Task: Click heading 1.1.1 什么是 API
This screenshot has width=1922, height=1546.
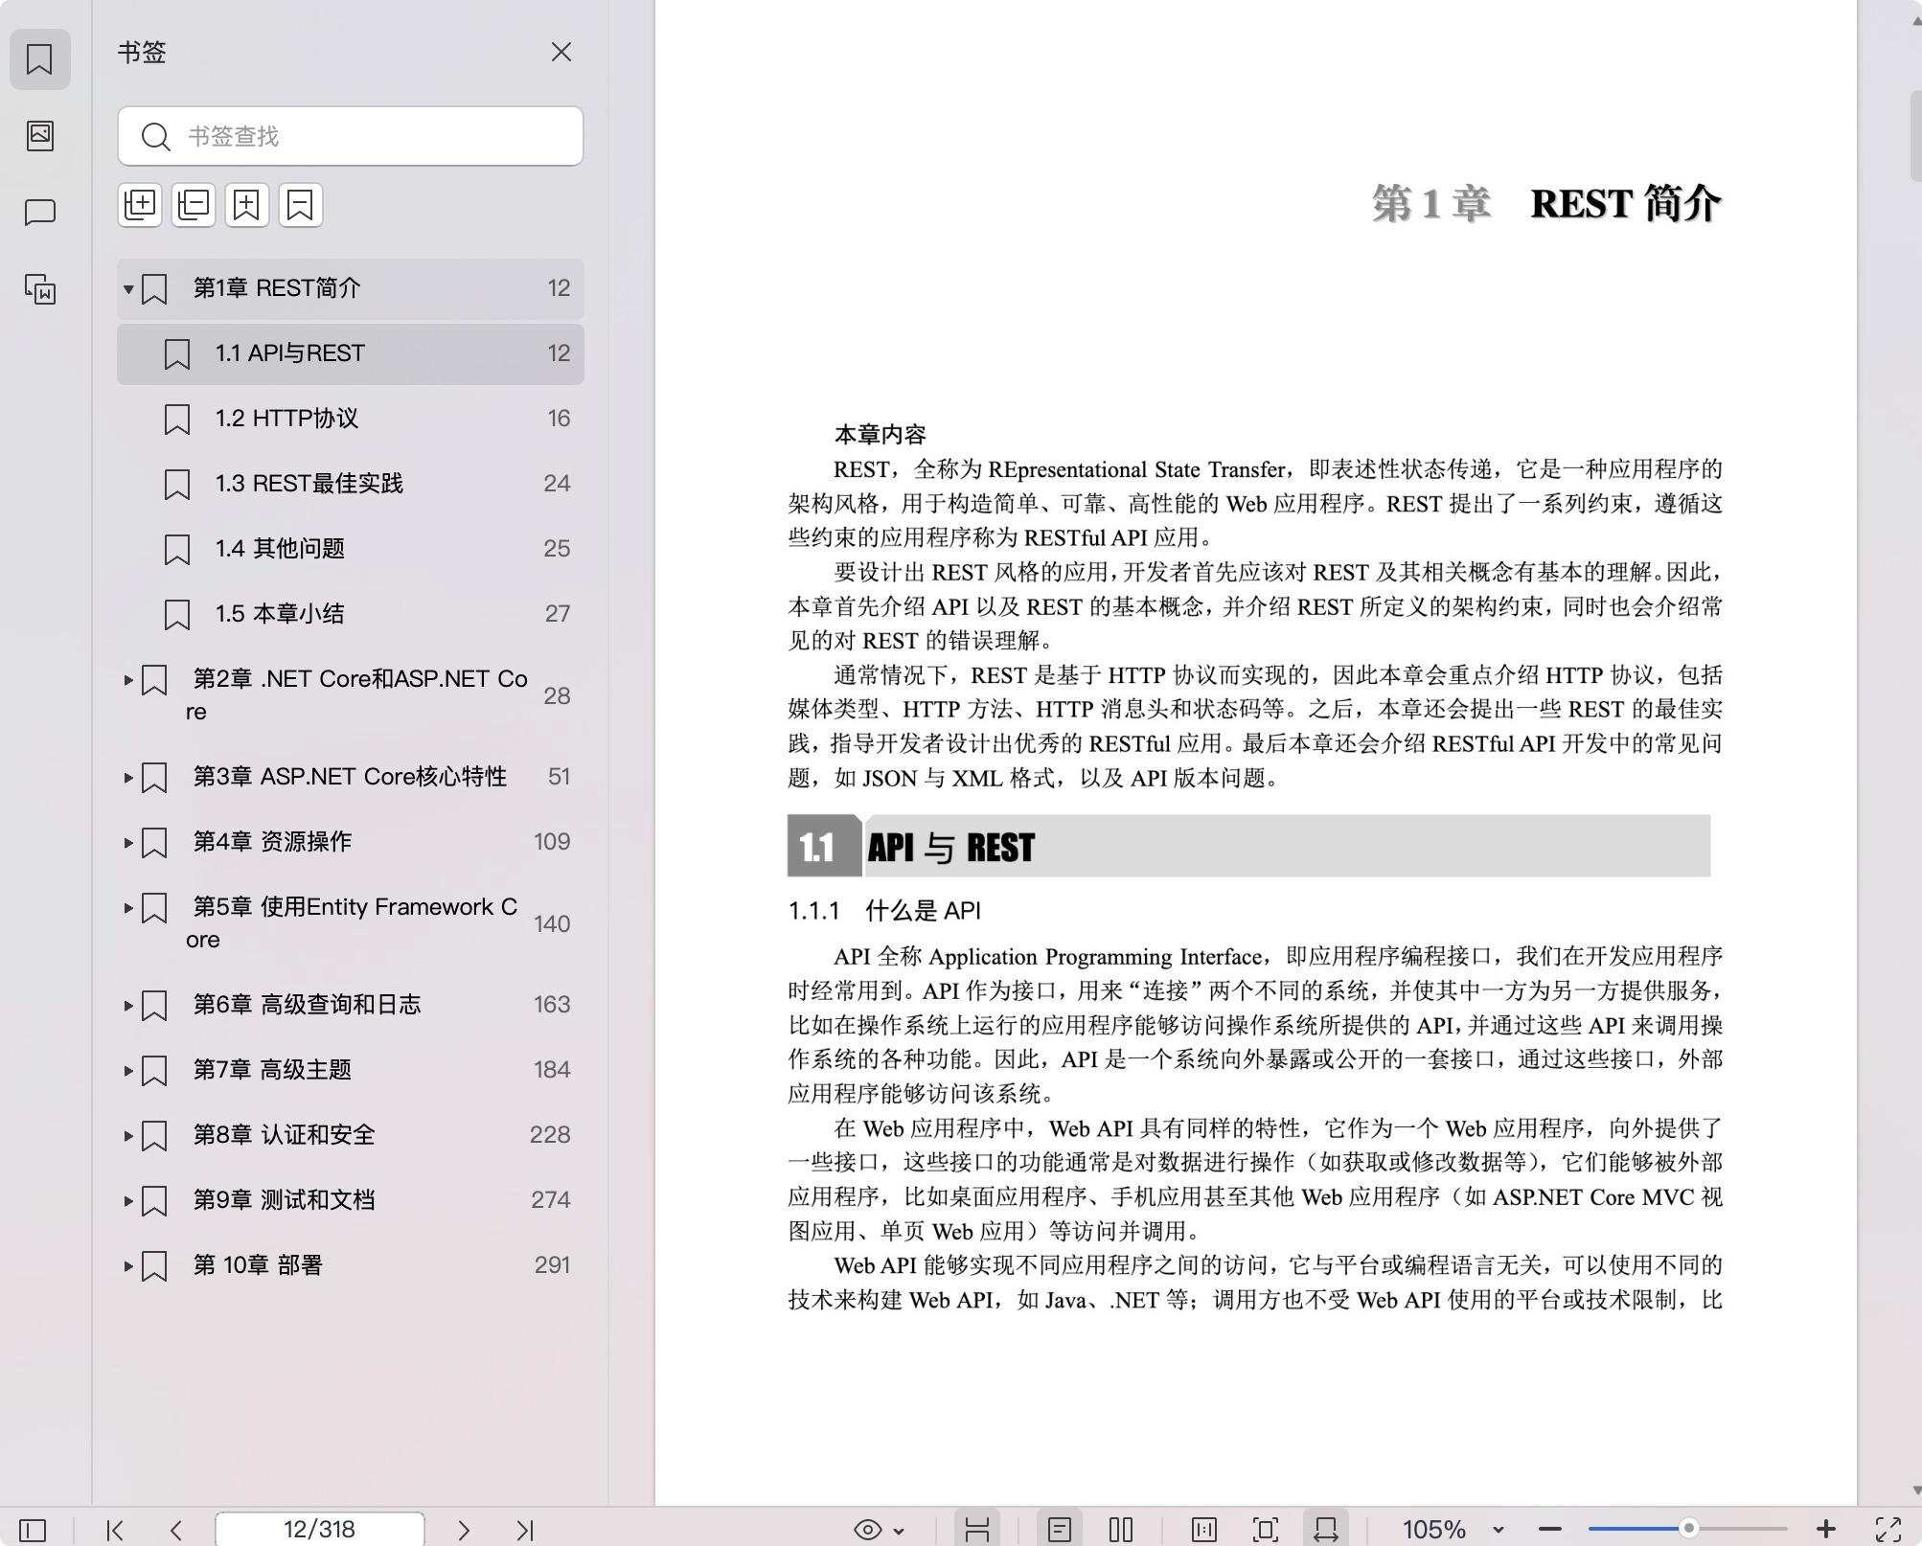Action: [x=884, y=911]
